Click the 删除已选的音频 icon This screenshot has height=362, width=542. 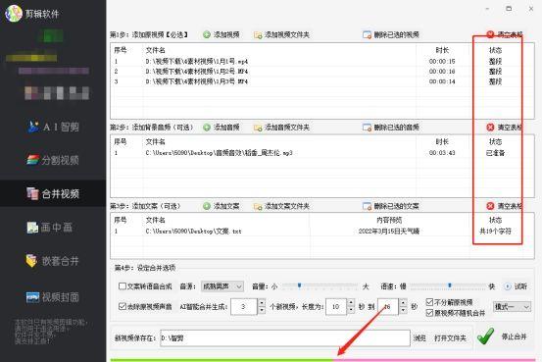point(367,128)
